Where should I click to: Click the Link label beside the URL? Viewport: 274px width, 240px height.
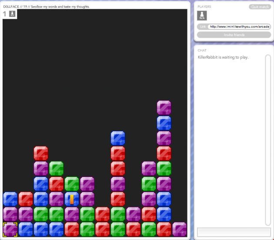click(x=203, y=27)
